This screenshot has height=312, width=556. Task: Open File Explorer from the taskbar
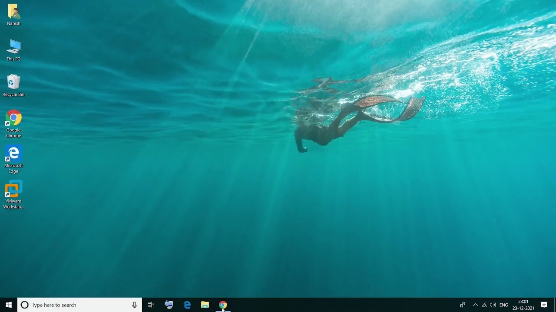tap(205, 305)
